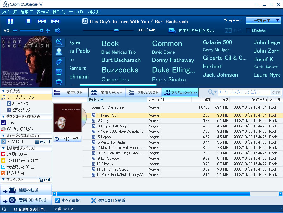Go back to the previous track
This screenshot has width=283, height=213.
(42, 21)
